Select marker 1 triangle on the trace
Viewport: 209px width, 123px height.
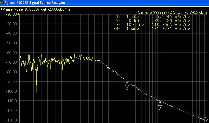[x=66, y=61]
